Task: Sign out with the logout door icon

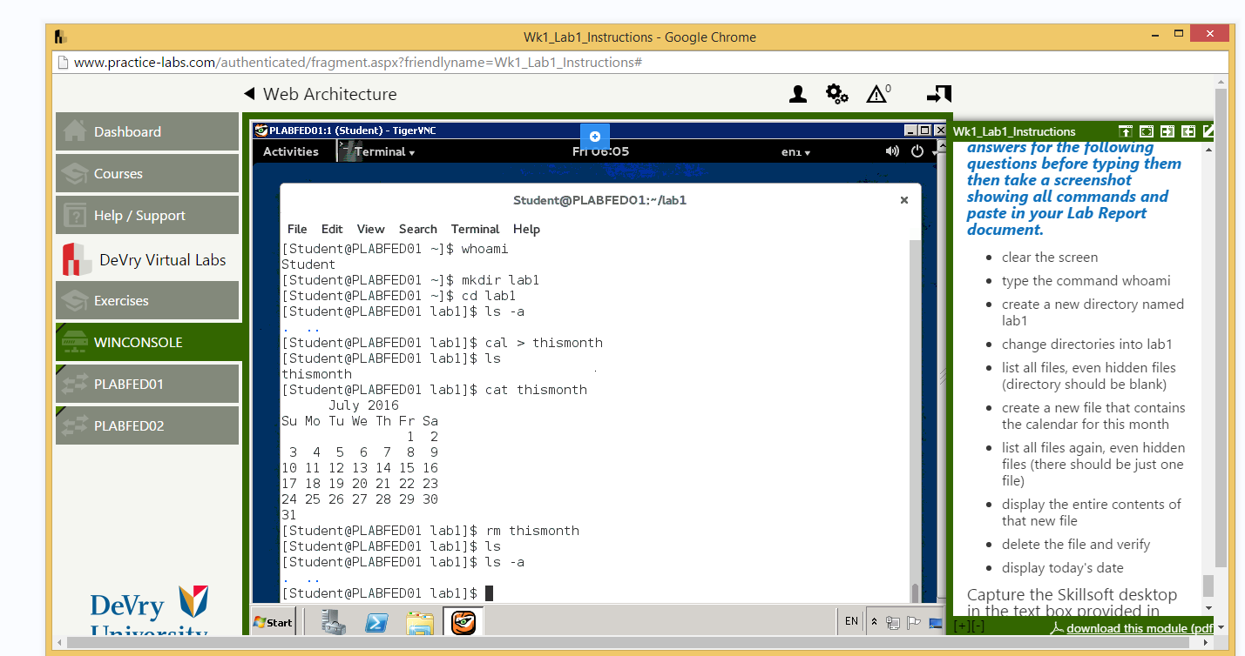Action: click(x=938, y=94)
